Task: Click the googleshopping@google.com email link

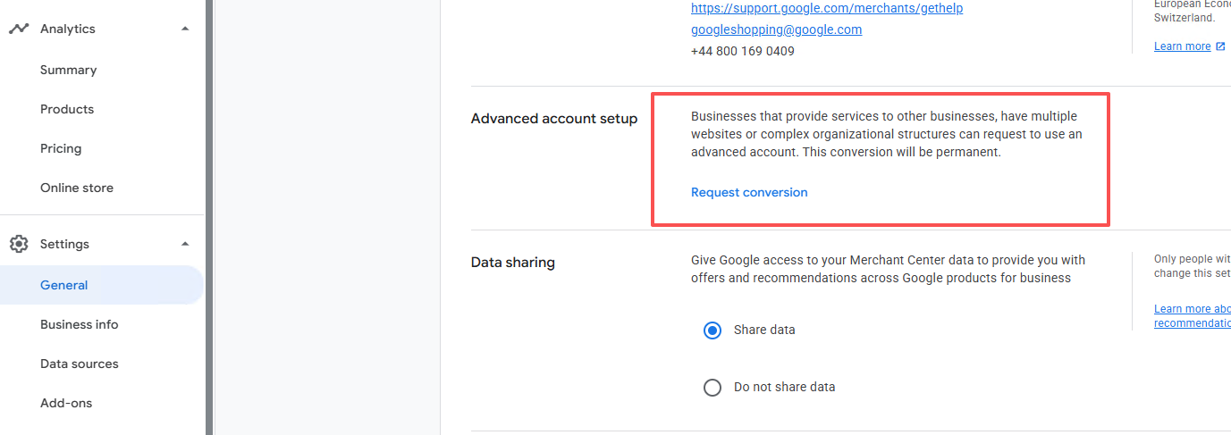Action: tap(776, 29)
